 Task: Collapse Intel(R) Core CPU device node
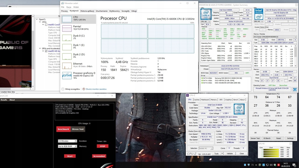(43, 24)
